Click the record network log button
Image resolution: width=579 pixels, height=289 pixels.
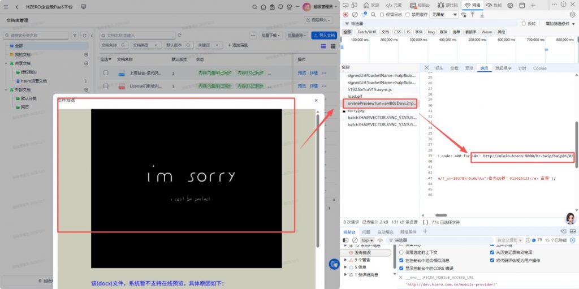(346, 14)
